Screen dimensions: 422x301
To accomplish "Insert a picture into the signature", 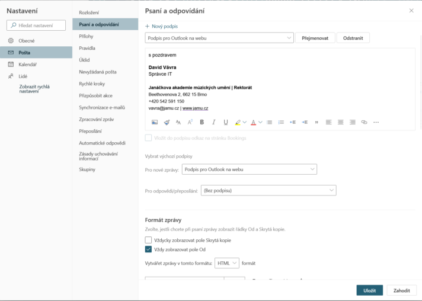I will coord(155,122).
